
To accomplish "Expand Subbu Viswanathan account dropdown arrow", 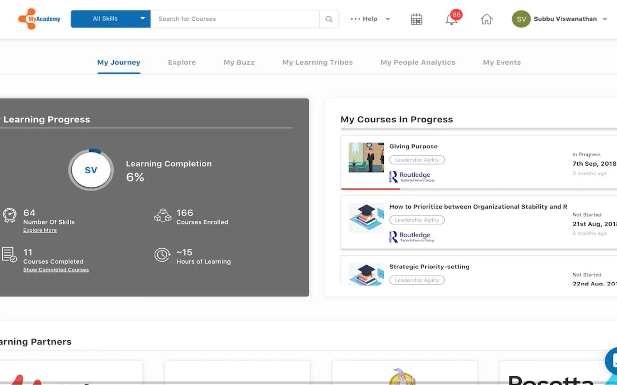I will 605,19.
